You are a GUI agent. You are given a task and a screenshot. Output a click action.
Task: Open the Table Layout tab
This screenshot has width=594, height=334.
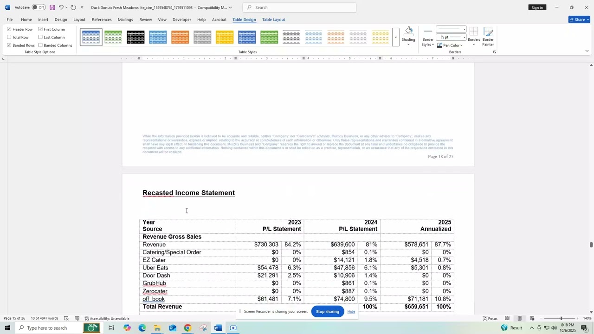click(x=273, y=19)
